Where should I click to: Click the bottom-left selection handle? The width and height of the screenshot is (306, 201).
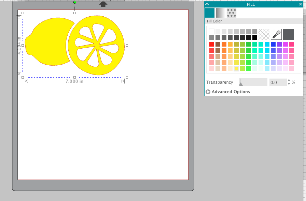(23, 77)
